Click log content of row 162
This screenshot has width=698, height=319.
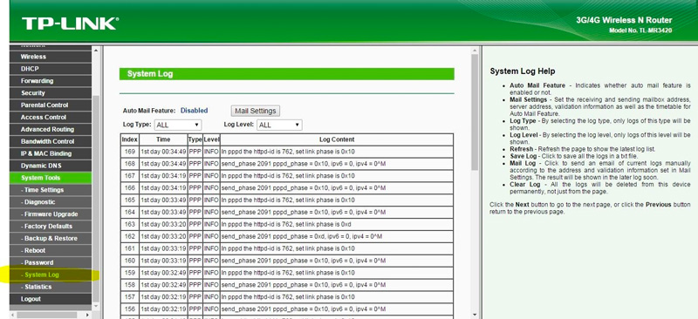337,236
